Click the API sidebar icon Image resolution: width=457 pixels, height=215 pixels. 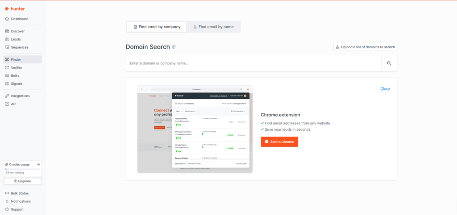(x=7, y=104)
